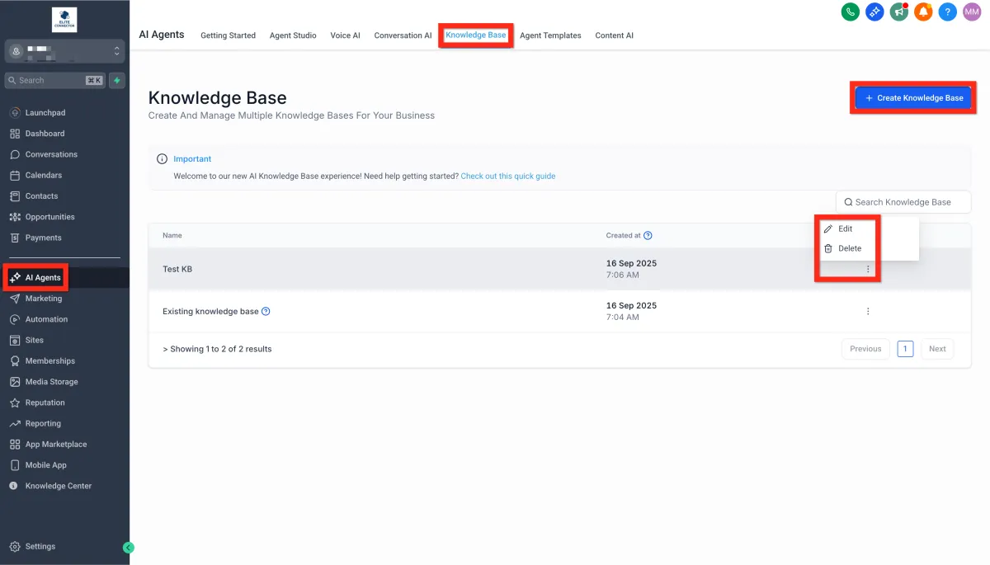Open the three-dot menu for Existing knowledge base
This screenshot has width=990, height=565.
click(x=868, y=312)
